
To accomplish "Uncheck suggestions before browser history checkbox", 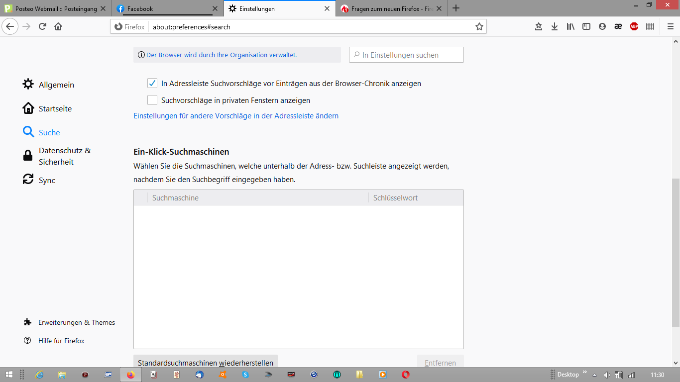I will (x=152, y=84).
